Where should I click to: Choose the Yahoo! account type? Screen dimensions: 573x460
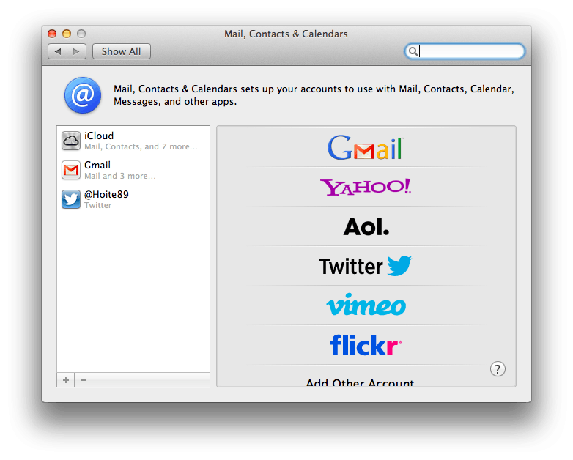[366, 187]
